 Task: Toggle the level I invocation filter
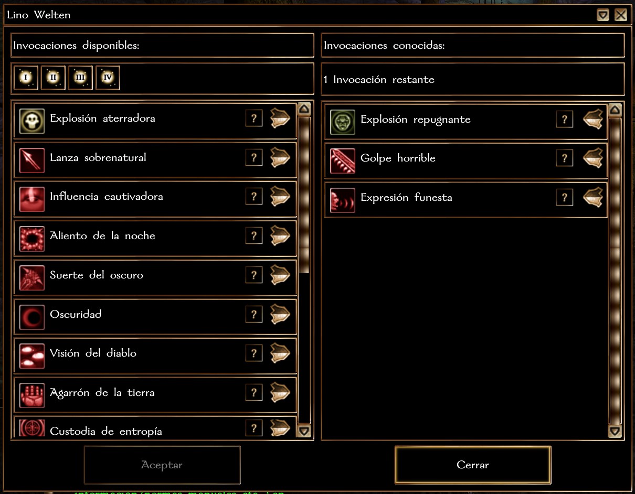26,78
